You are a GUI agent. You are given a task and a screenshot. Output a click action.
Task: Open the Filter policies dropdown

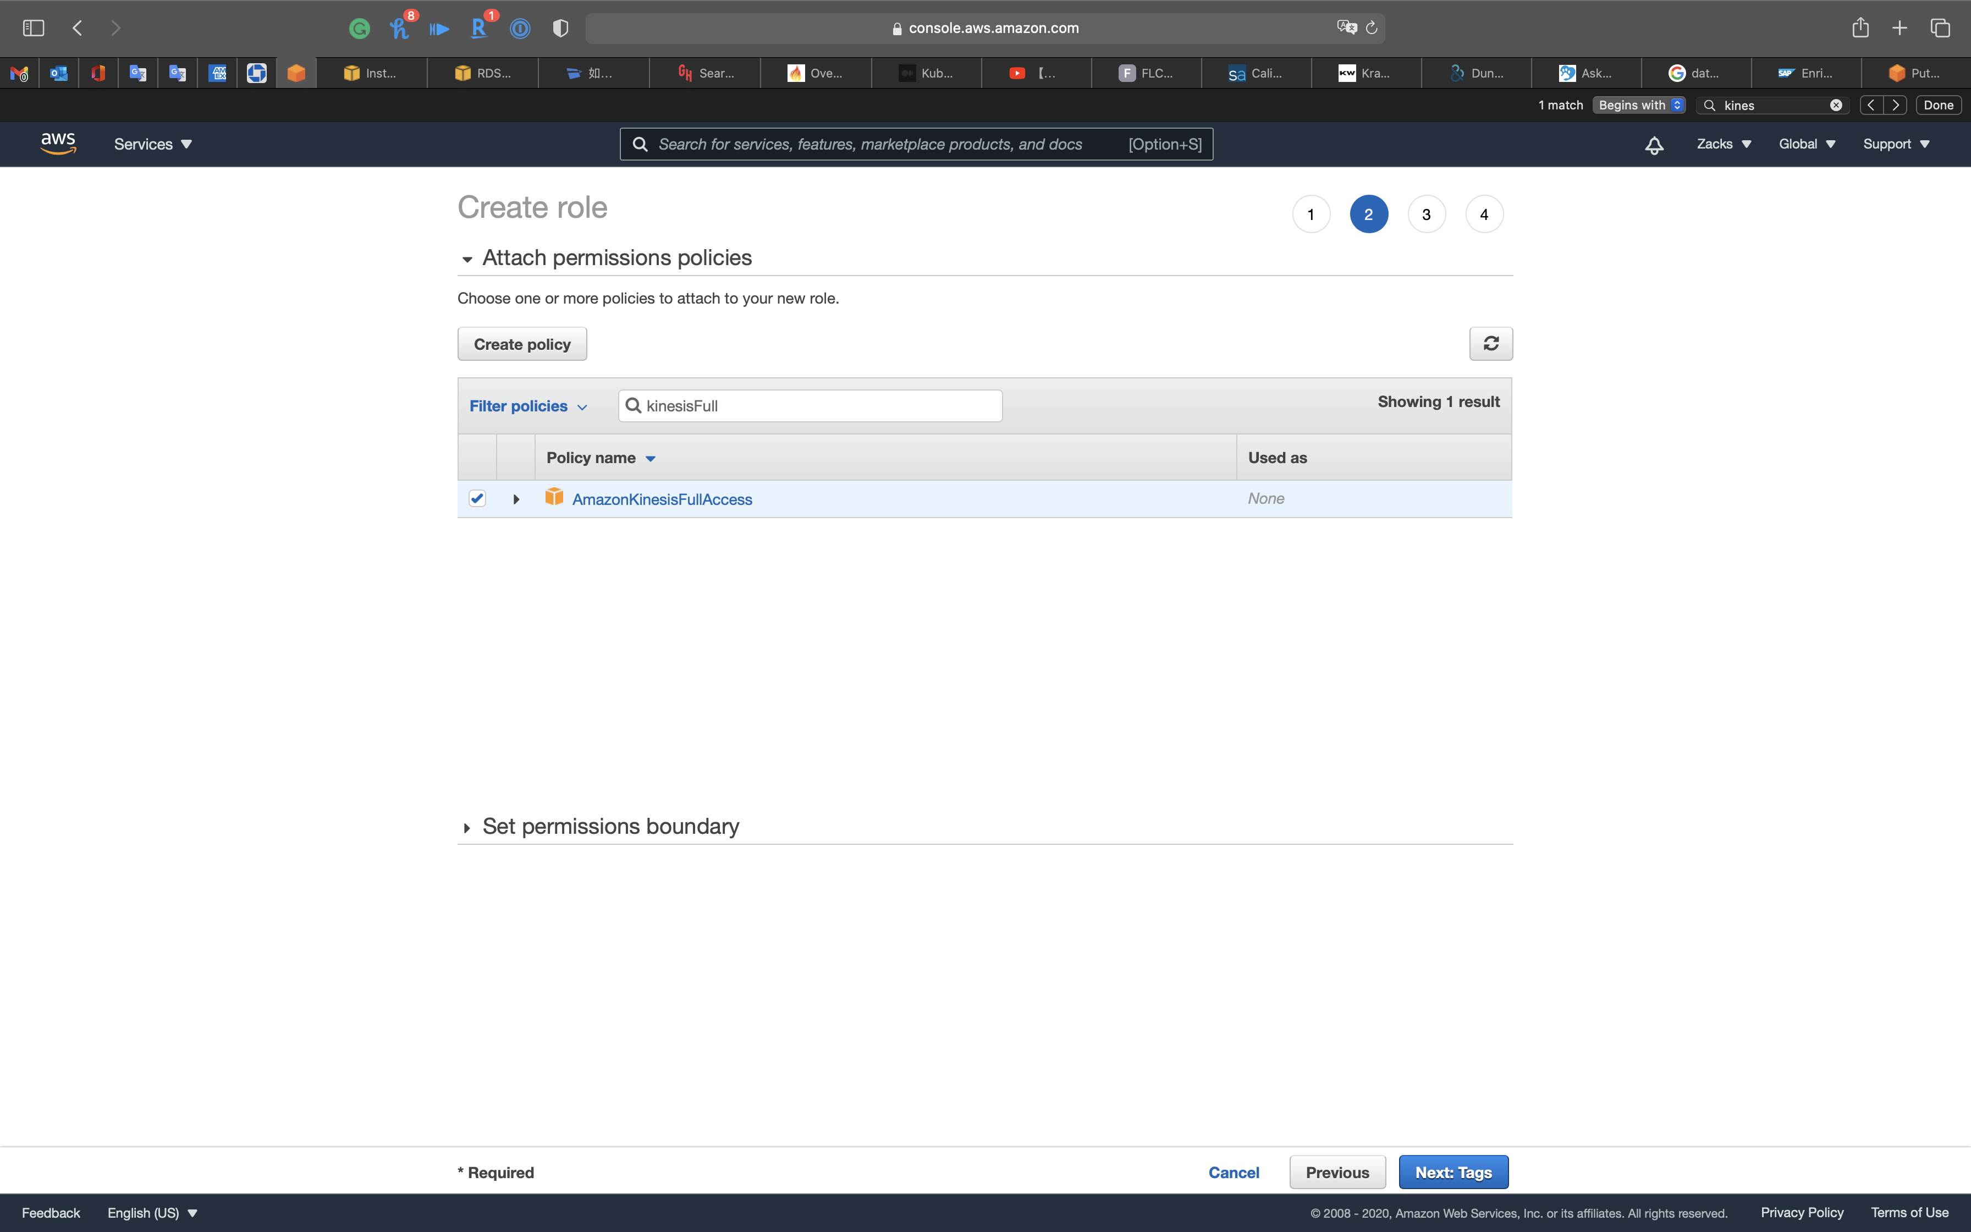click(x=528, y=406)
